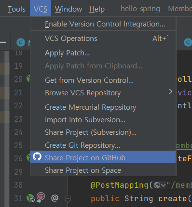Select Apply Patch option
The width and height of the screenshot is (192, 207).
[x=103, y=53]
